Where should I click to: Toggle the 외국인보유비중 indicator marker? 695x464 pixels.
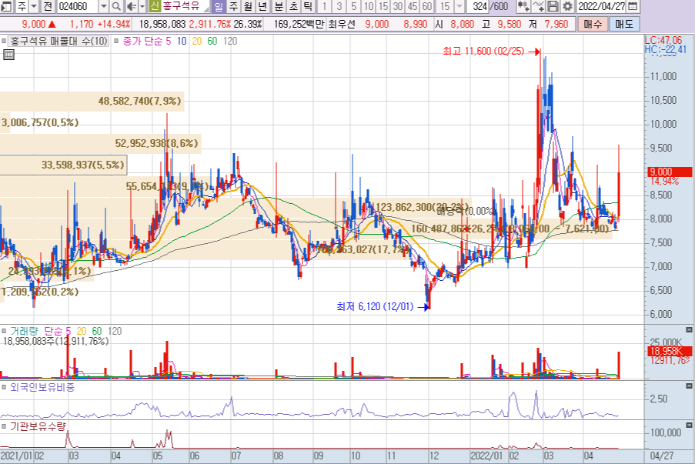click(x=4, y=387)
